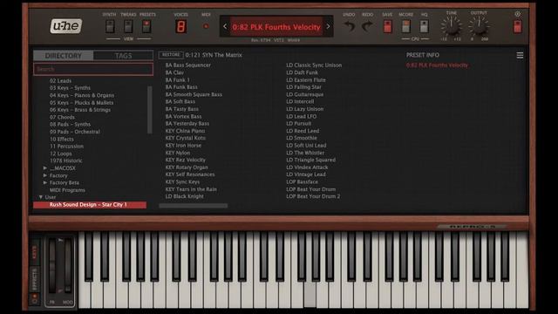558x314 pixels.
Task: Flip the SAVE switch
Action: point(387,26)
